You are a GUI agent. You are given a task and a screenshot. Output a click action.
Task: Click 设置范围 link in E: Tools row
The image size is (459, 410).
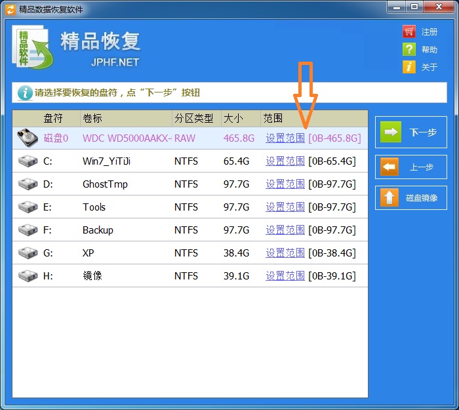tap(285, 207)
